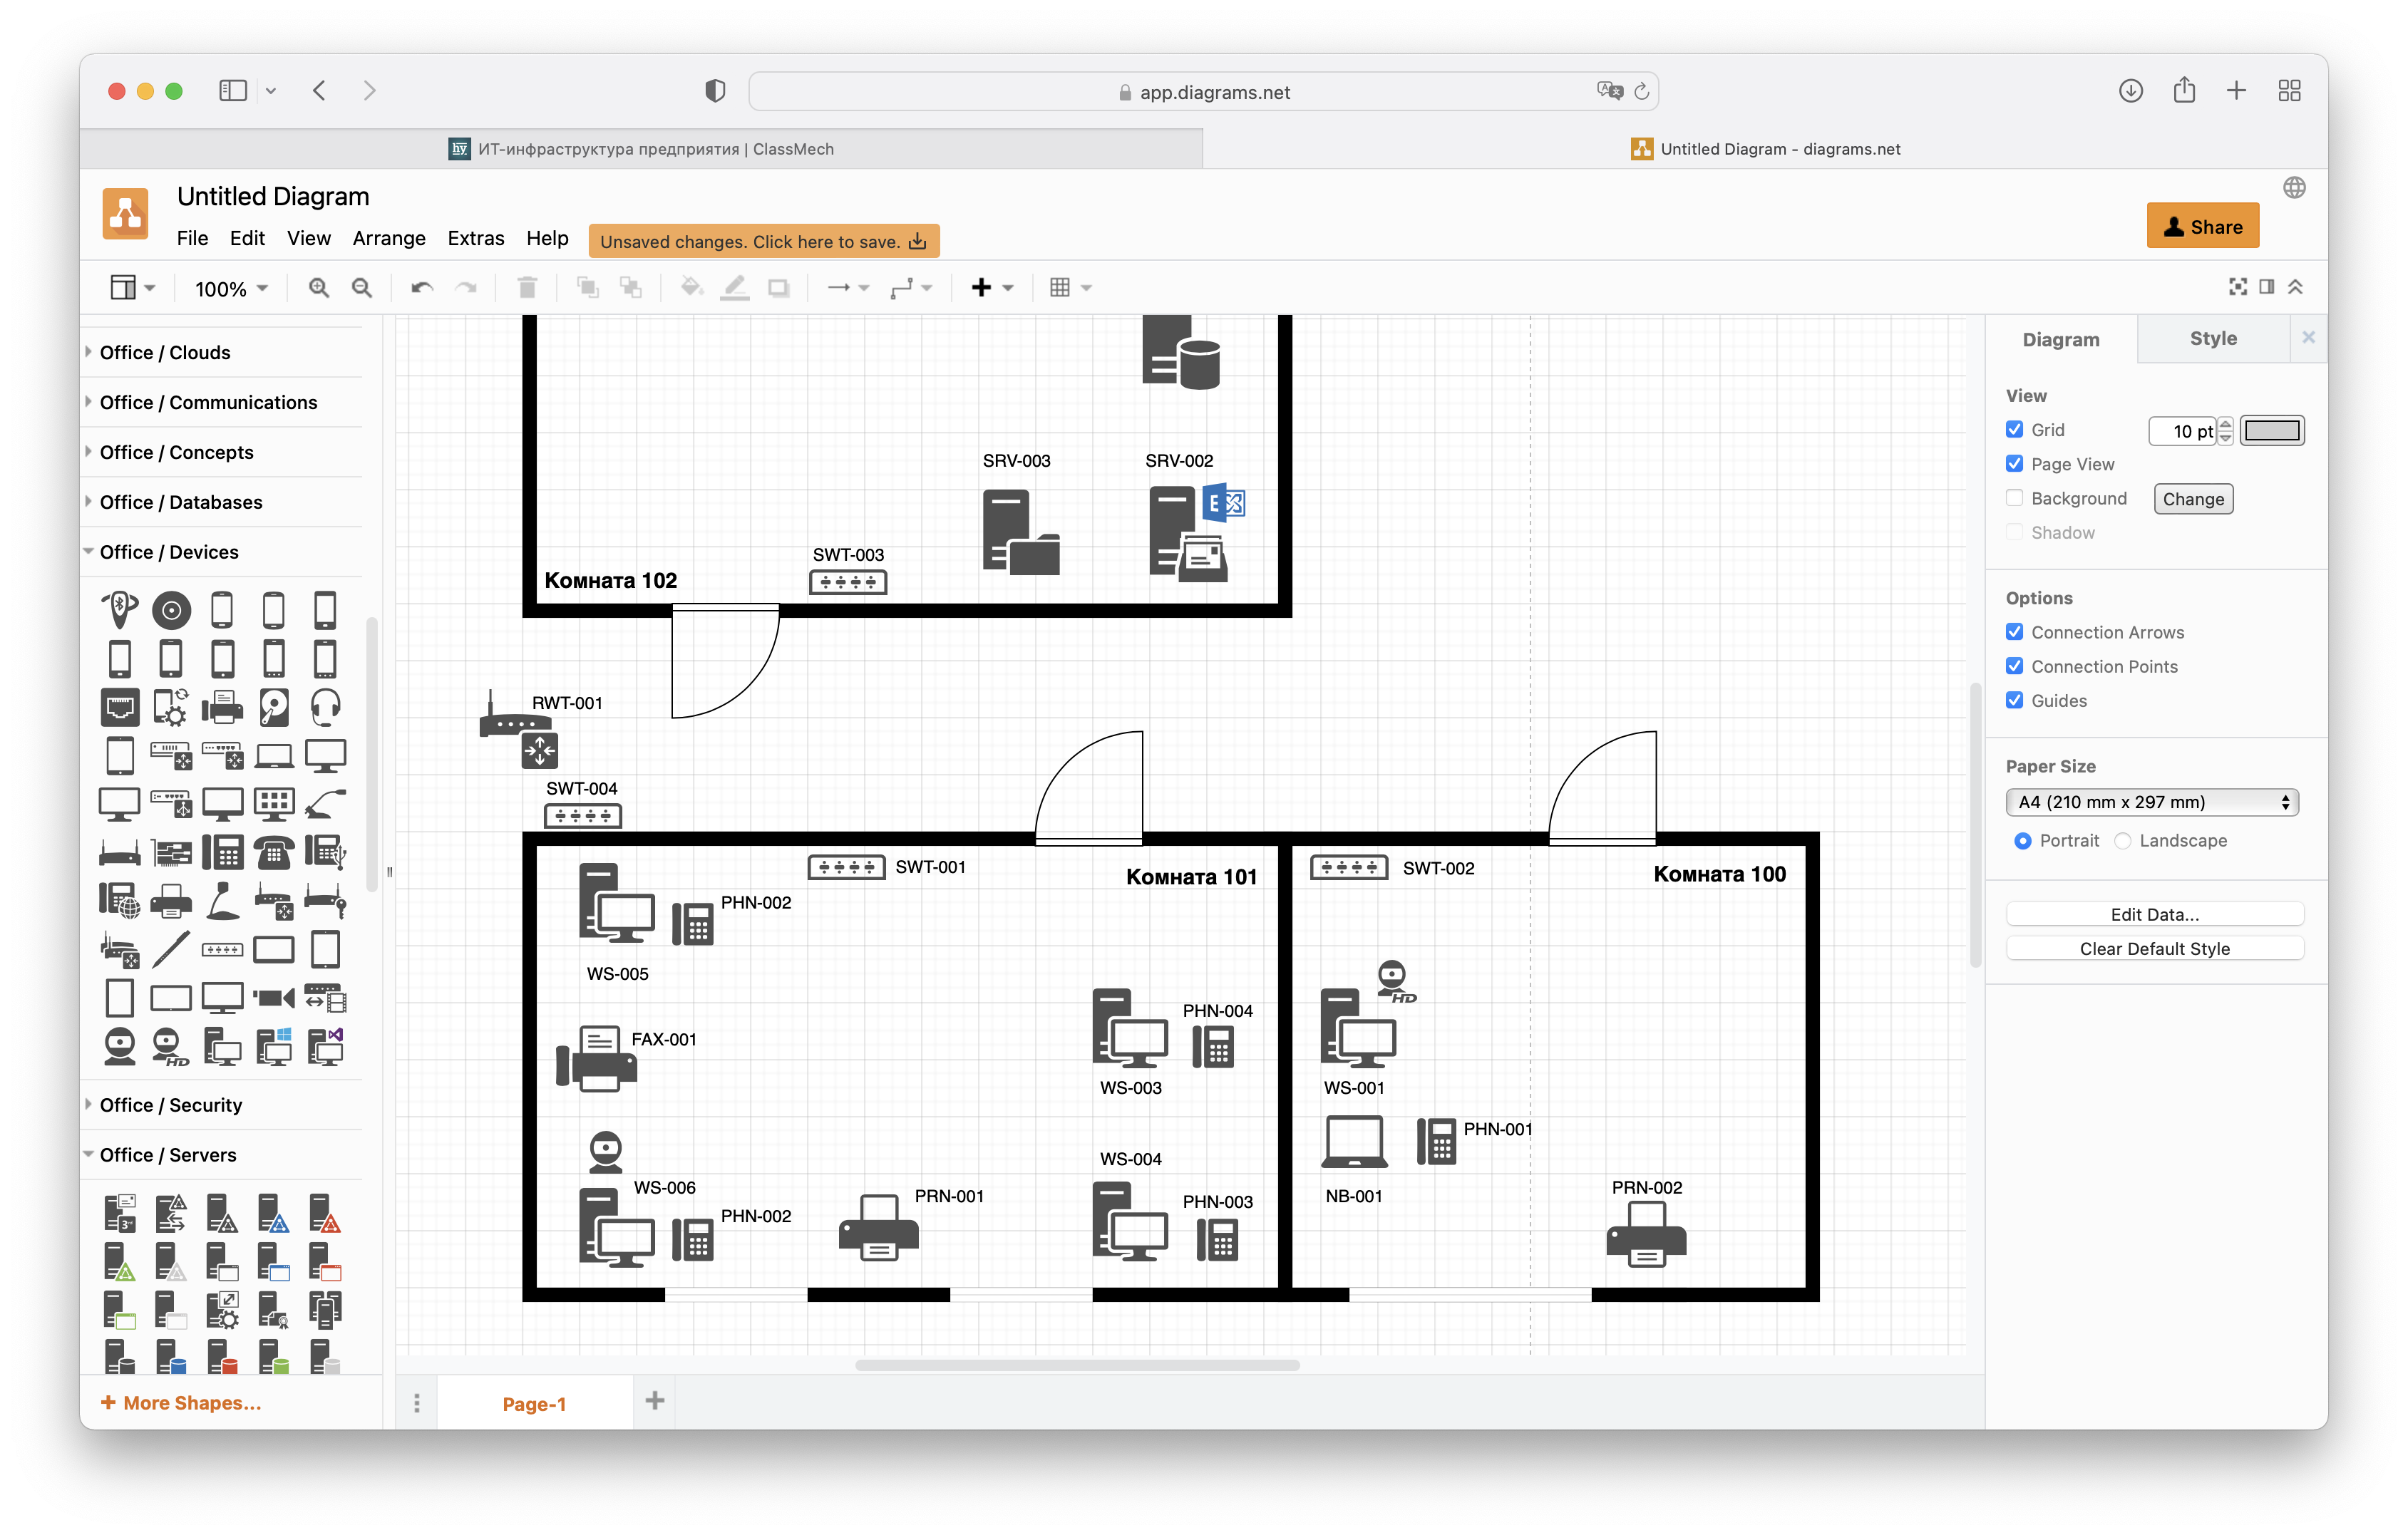Click Unsaved changes save banner
The height and width of the screenshot is (1535, 2408).
[x=764, y=241]
